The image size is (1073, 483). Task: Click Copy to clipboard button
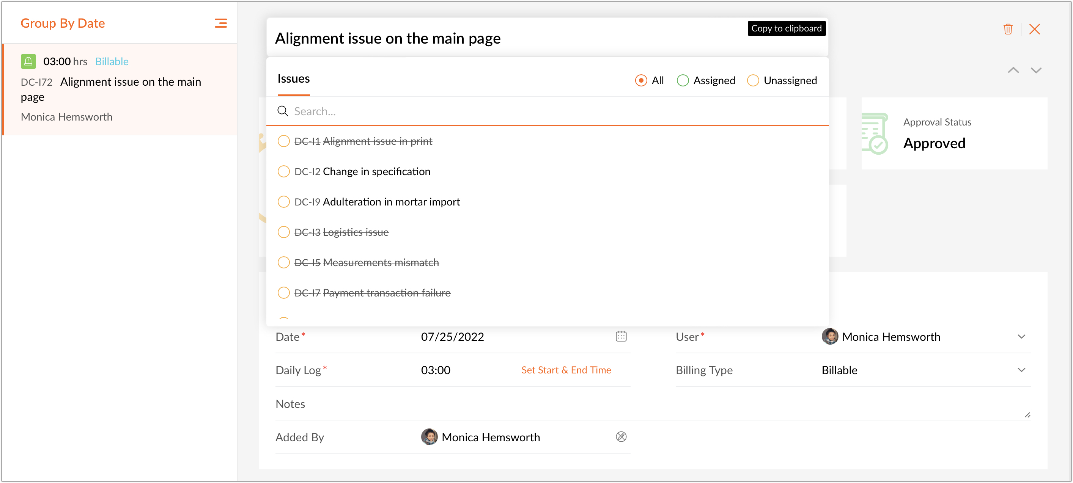786,28
